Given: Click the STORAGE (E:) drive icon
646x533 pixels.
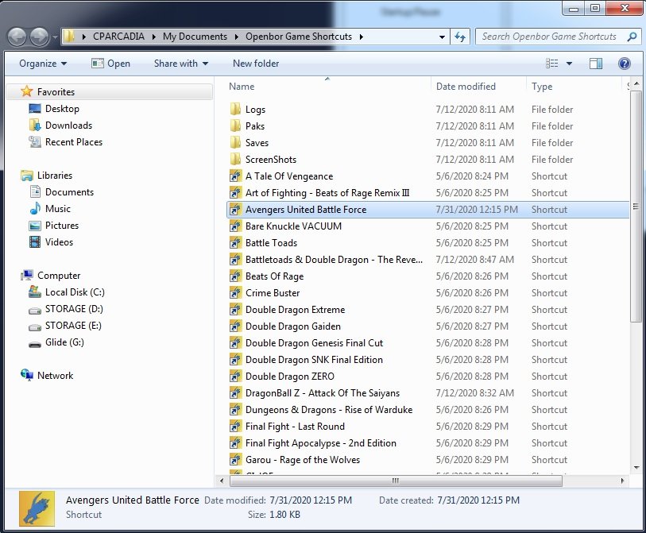Looking at the screenshot, I should pyautogui.click(x=35, y=327).
